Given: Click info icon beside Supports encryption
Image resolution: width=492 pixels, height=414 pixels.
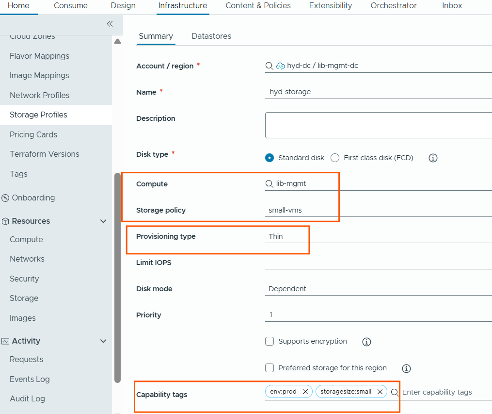Looking at the screenshot, I should click(x=366, y=342).
